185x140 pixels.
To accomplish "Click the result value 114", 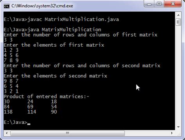I will pos(32,112).
